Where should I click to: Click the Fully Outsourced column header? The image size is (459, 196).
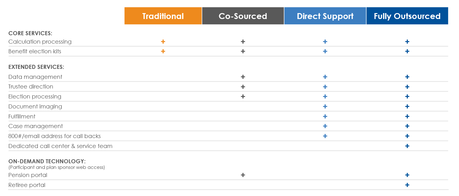[x=407, y=16]
